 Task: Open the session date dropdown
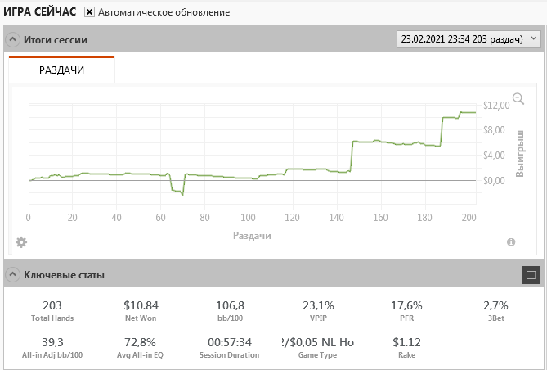click(x=469, y=38)
